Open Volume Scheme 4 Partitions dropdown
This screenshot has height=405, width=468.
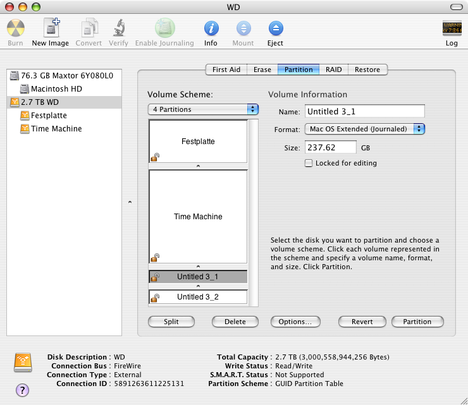tap(203, 109)
